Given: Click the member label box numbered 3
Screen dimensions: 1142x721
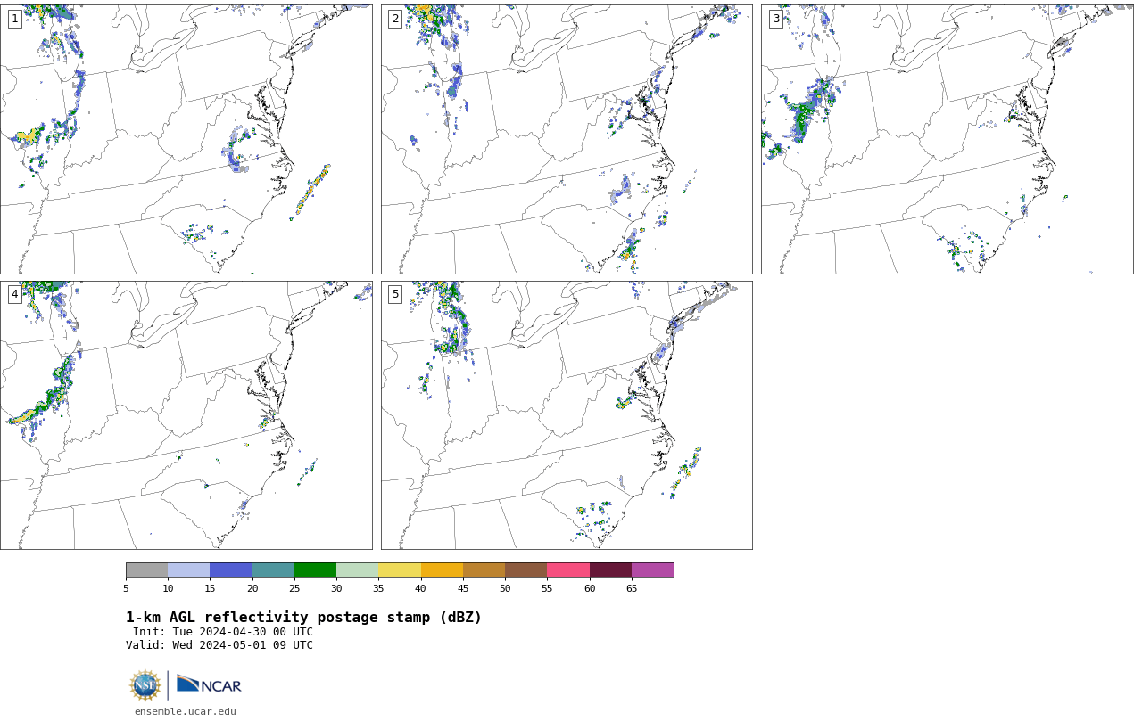Looking at the screenshot, I should click(775, 19).
